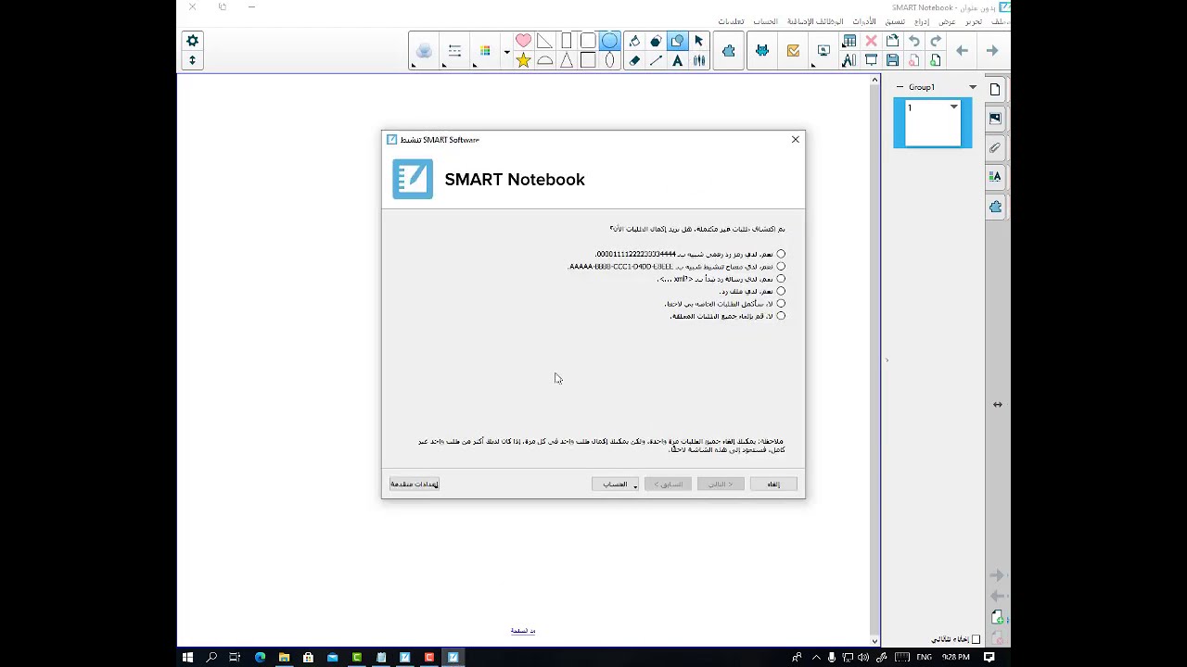Select the Line tool
The image size is (1187, 667).
(x=656, y=60)
